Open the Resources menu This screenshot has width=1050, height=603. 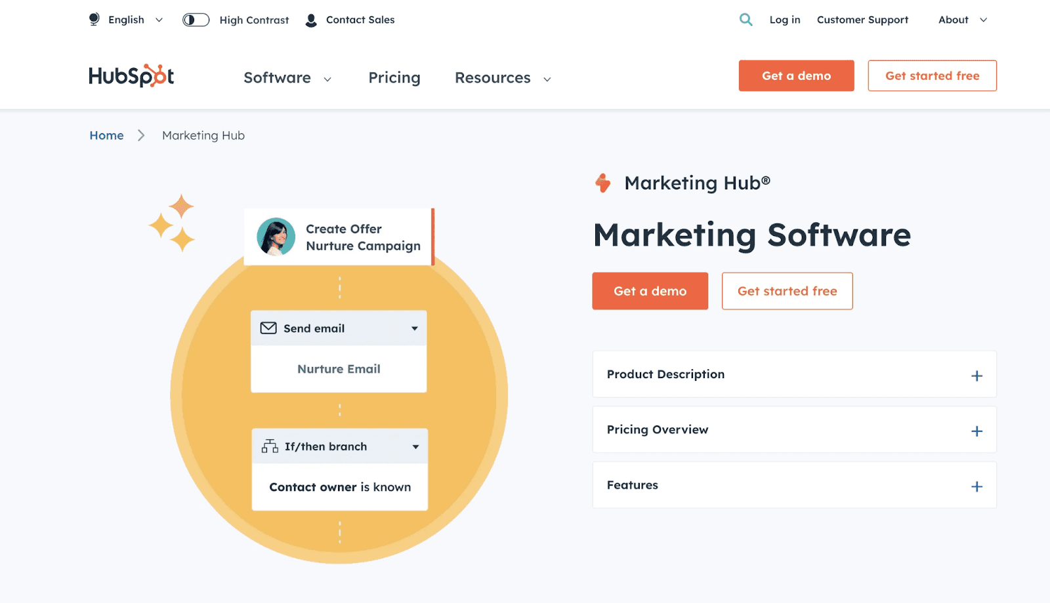(x=493, y=78)
